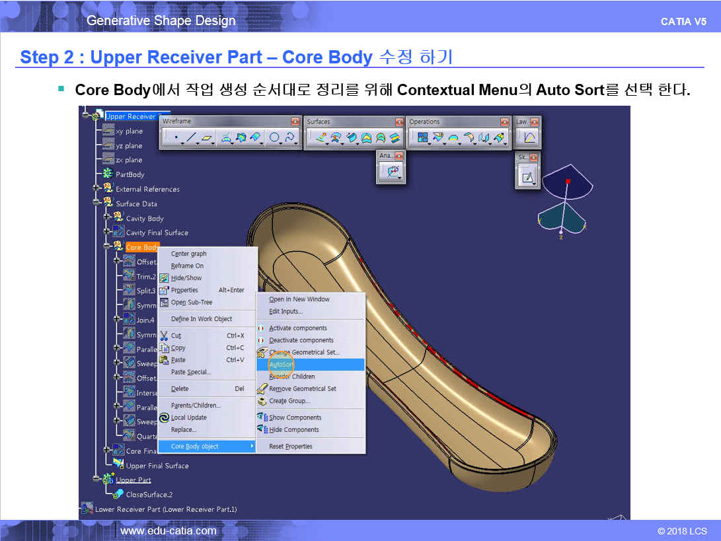The width and height of the screenshot is (721, 541).
Task: Click the Sketcher icon in Sk. toolbar
Action: coord(527,177)
